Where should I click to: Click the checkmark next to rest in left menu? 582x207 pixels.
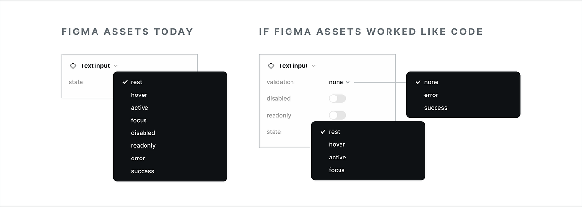pos(125,82)
